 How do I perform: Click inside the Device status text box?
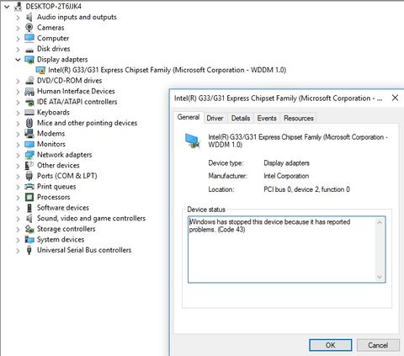282,249
